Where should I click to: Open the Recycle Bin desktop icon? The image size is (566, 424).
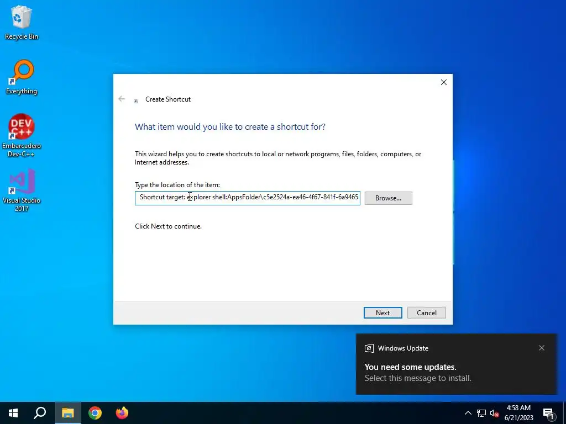[x=22, y=22]
